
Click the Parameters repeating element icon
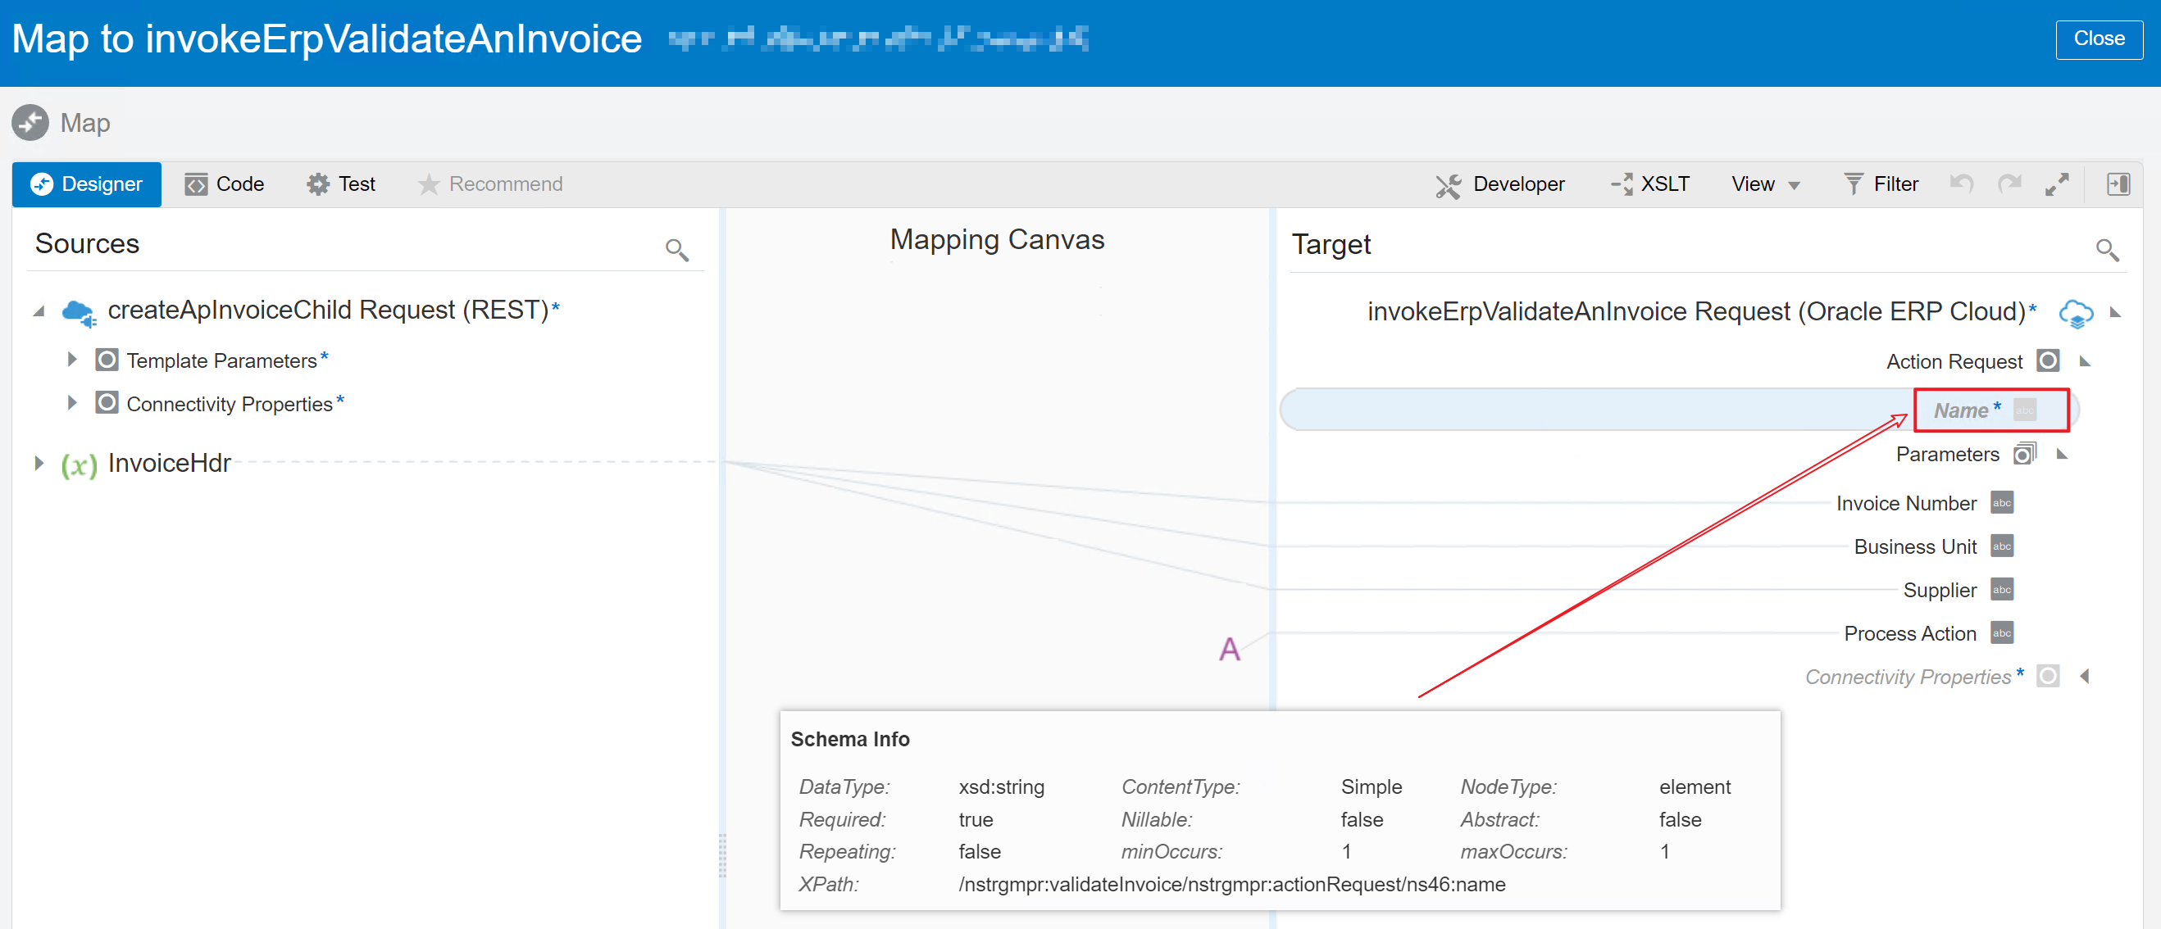click(x=2024, y=454)
